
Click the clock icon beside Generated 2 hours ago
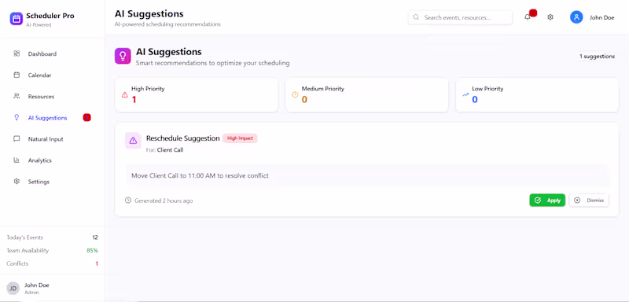[128, 200]
